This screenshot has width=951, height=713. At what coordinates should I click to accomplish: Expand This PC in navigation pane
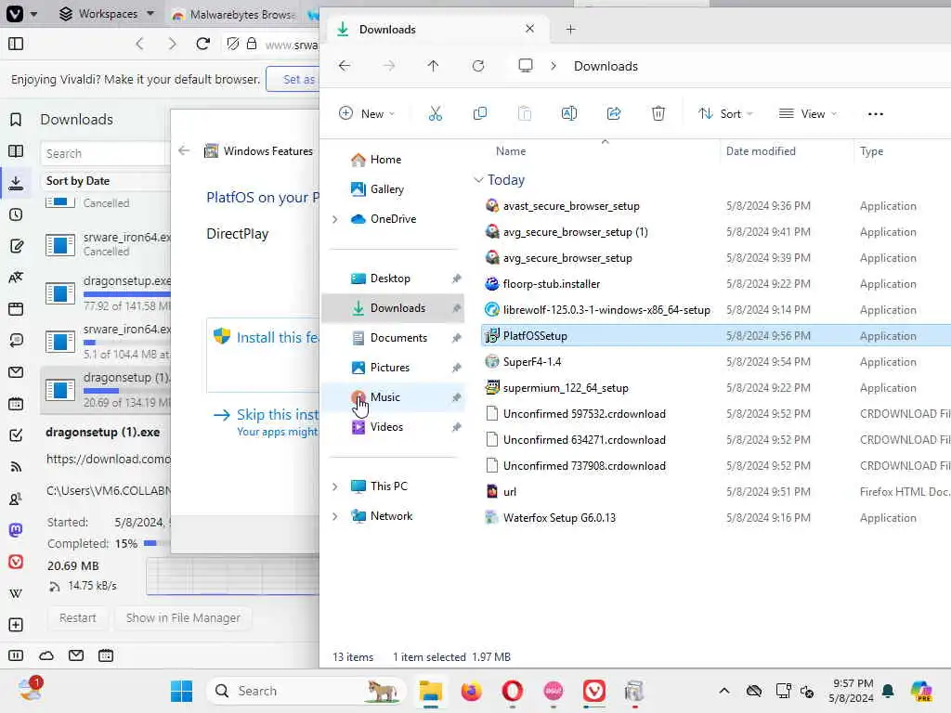click(x=334, y=486)
